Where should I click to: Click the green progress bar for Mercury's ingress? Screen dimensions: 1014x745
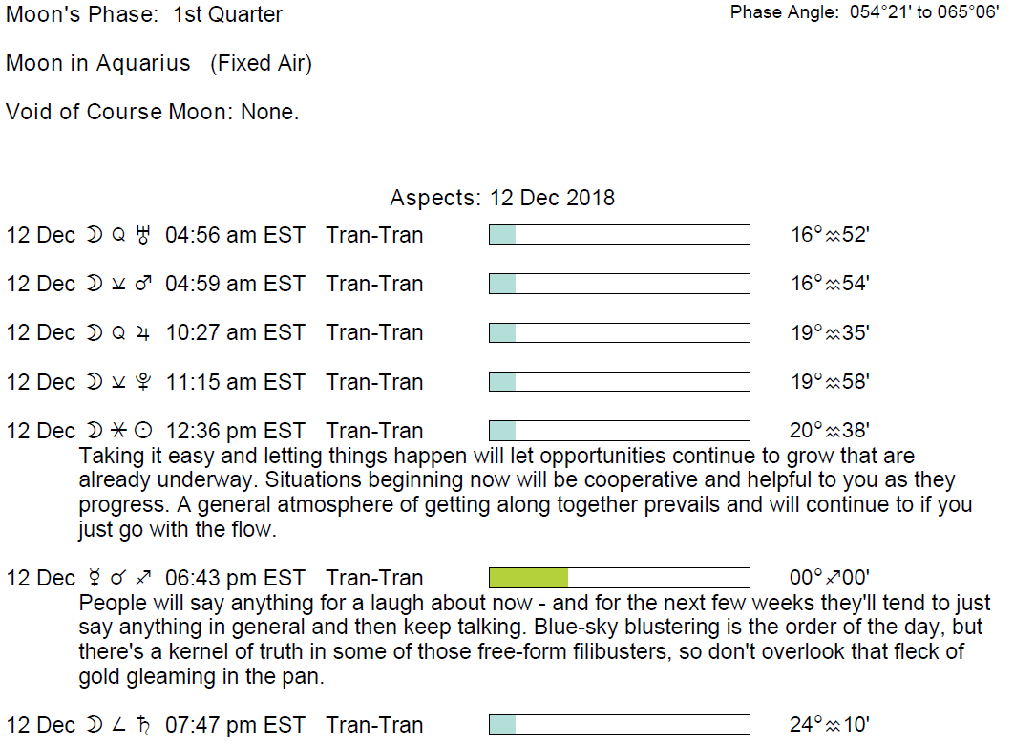click(528, 578)
